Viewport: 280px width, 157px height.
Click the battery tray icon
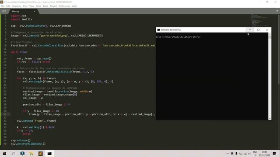click(241, 154)
